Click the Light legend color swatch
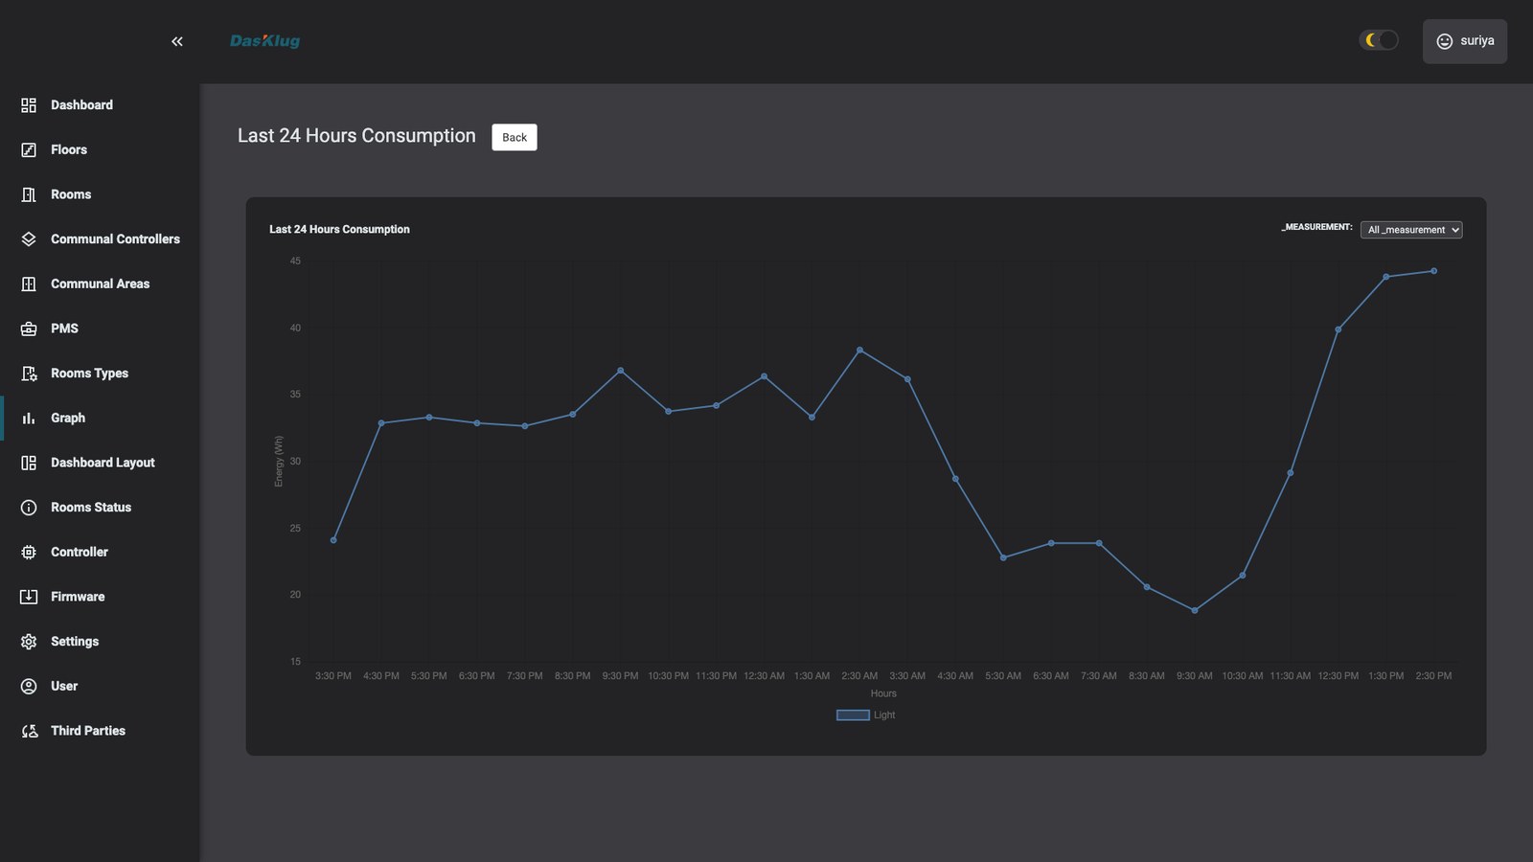Viewport: 1533px width, 862px height. click(x=853, y=715)
